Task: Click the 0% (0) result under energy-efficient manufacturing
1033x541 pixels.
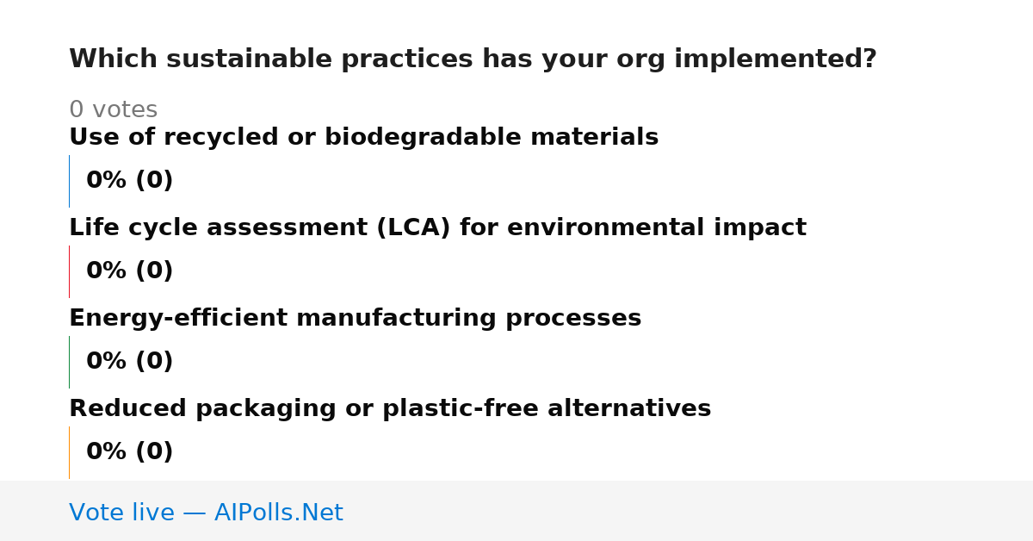Action: pos(129,362)
